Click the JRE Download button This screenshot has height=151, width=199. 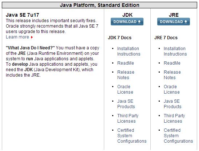pos(174,22)
